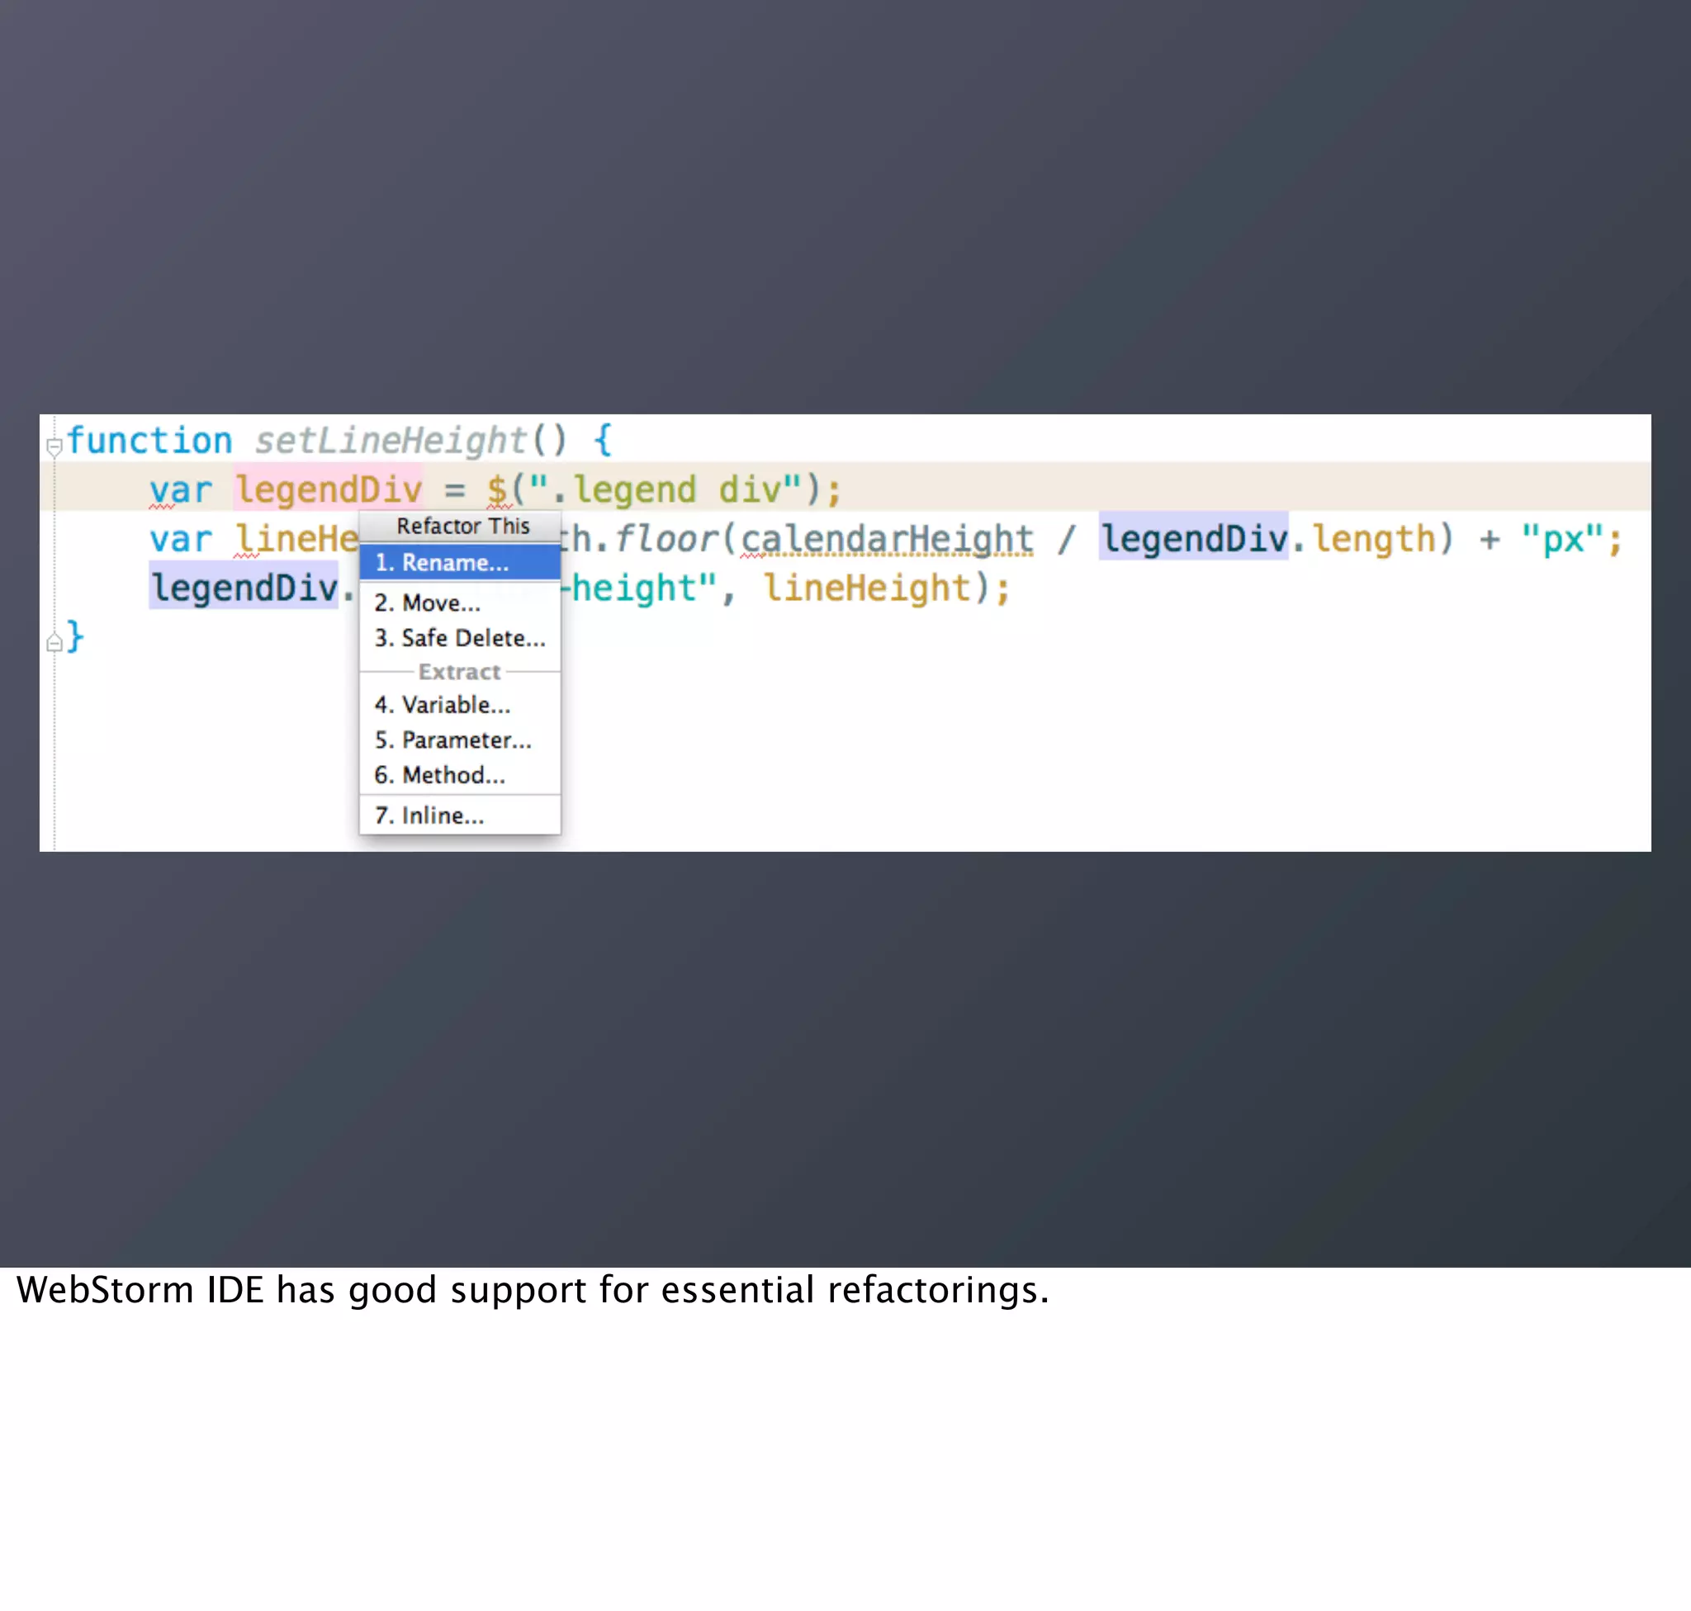Click the lineHeight argument in last line

867,588
